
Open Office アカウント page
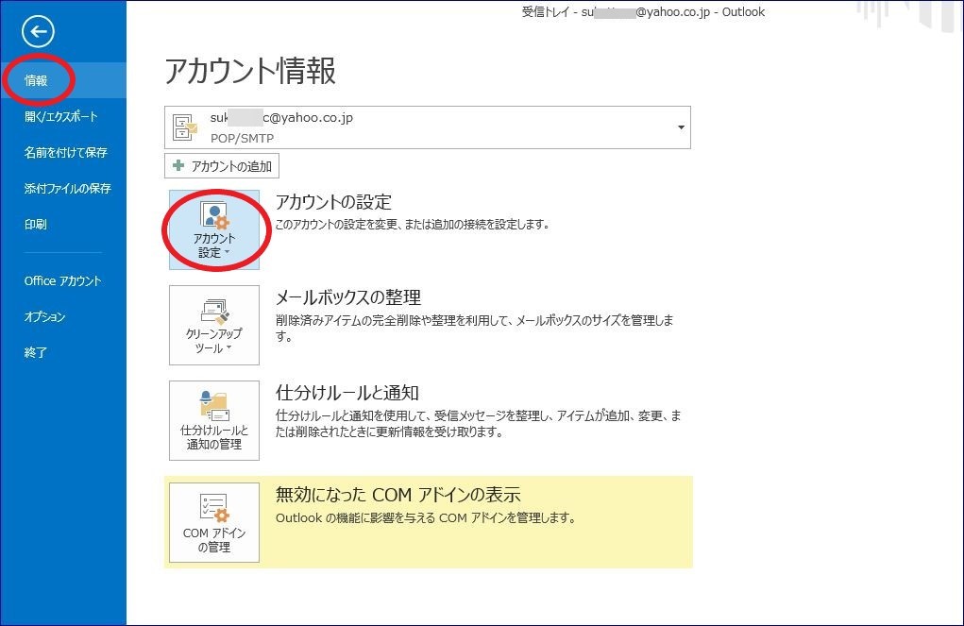[62, 281]
